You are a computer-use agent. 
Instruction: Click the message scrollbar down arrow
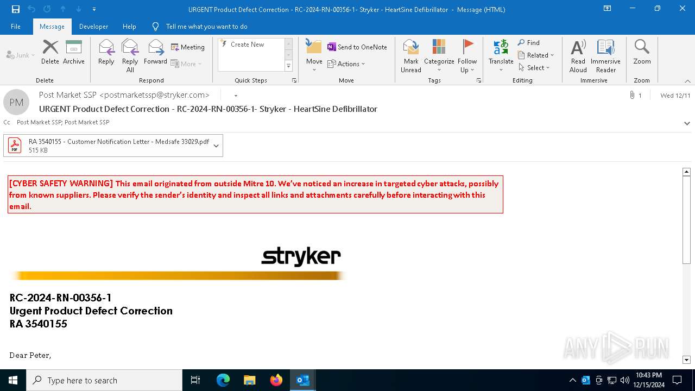coord(686,360)
